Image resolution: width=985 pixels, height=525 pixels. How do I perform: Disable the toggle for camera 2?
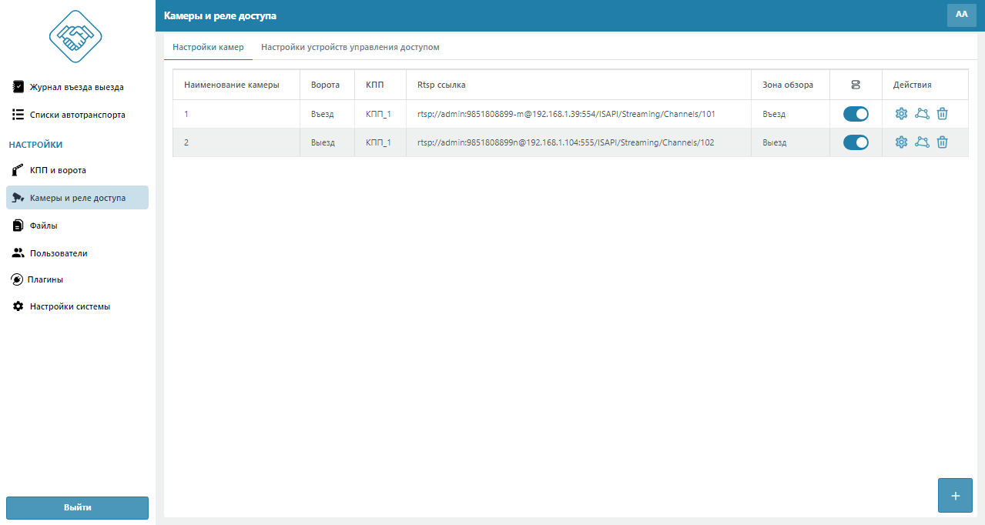tap(856, 142)
